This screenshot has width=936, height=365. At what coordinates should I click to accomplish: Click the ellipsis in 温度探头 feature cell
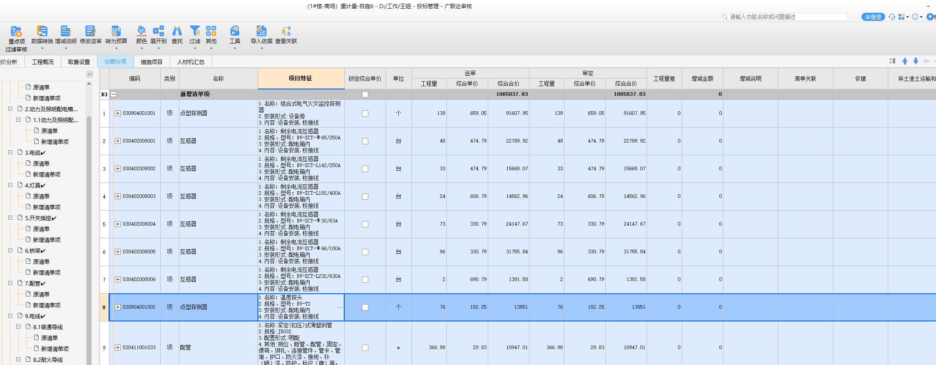tap(340, 307)
